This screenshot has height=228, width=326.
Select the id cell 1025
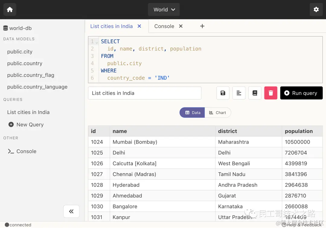pyautogui.click(x=99, y=153)
